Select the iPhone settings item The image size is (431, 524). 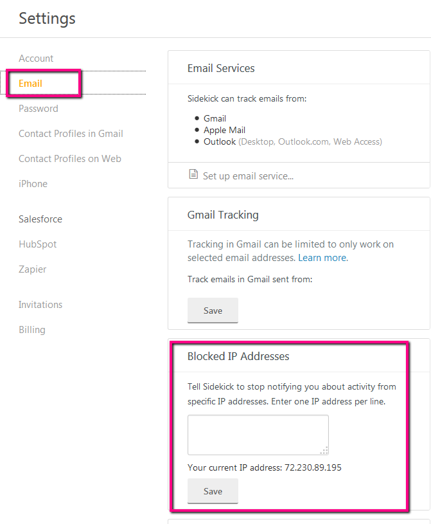tap(33, 184)
